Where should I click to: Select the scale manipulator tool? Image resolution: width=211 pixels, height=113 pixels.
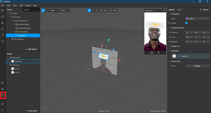[x=97, y=10]
